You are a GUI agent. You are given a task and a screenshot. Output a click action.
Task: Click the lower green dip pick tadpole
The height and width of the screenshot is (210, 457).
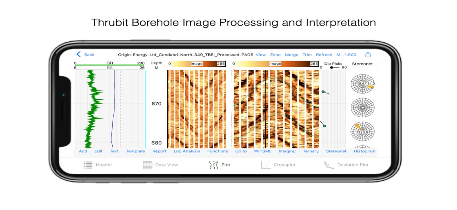[324, 126]
